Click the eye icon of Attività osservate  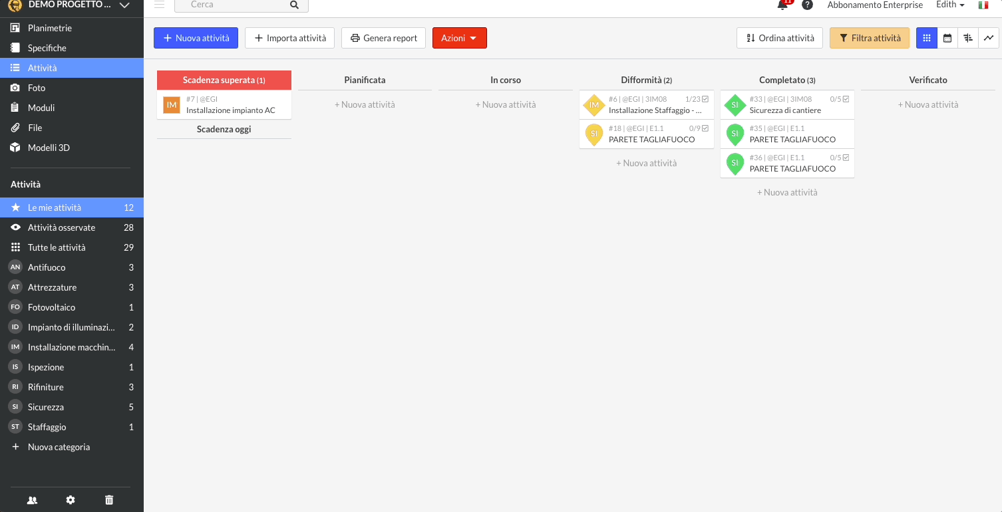pyautogui.click(x=15, y=227)
